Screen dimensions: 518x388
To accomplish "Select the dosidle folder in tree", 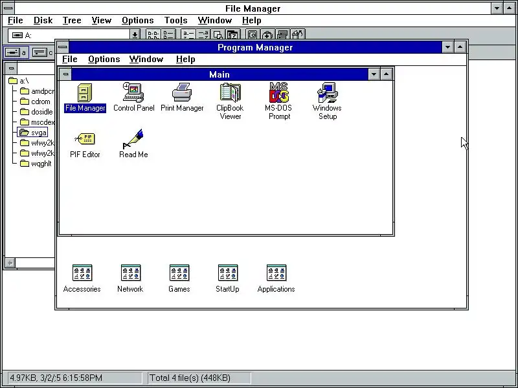I will (36, 112).
